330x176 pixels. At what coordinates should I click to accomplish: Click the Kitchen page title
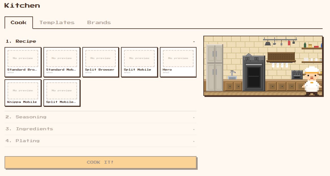(22, 5)
